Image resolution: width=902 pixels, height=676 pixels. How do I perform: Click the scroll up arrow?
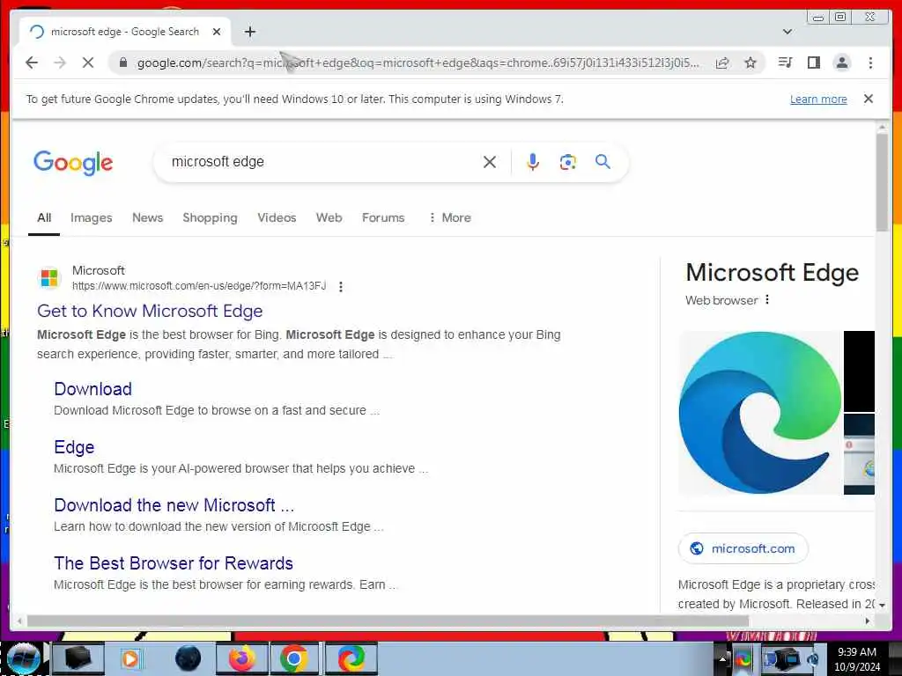click(882, 126)
